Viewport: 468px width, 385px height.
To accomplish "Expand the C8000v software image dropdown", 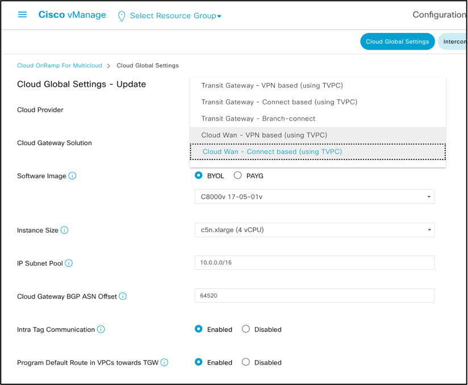I will pos(314,197).
